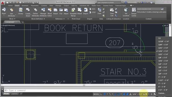172x97 pixels.
Task: Open the block Library
Action: [20, 11]
